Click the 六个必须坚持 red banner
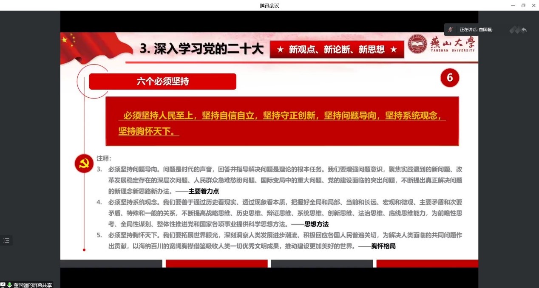Image resolution: width=539 pixels, height=288 pixels. [x=162, y=82]
